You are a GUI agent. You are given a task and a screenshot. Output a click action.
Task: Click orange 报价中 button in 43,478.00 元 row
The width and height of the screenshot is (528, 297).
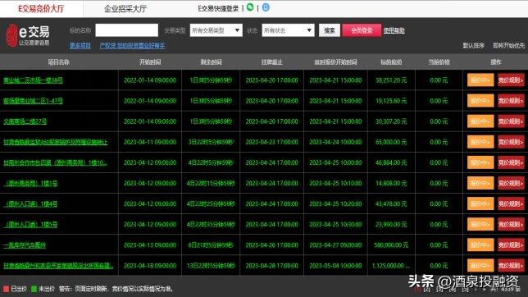pos(480,203)
